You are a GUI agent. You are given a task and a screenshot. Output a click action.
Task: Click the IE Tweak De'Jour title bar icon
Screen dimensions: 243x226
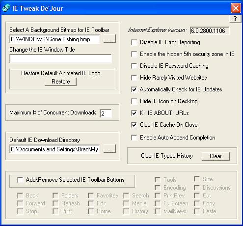click(6, 8)
